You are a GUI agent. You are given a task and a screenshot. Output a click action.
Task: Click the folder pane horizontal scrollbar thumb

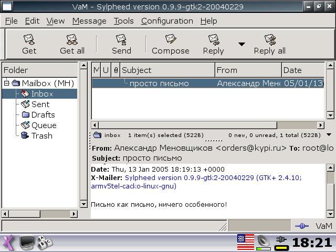(25, 214)
